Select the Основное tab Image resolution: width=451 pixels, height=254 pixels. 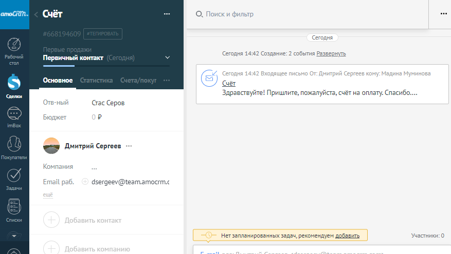[58, 81]
